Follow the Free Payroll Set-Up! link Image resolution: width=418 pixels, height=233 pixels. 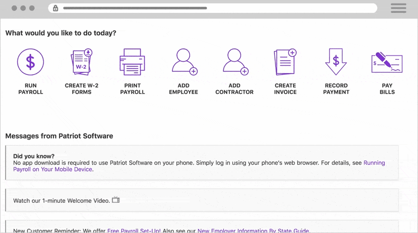pos(134,231)
